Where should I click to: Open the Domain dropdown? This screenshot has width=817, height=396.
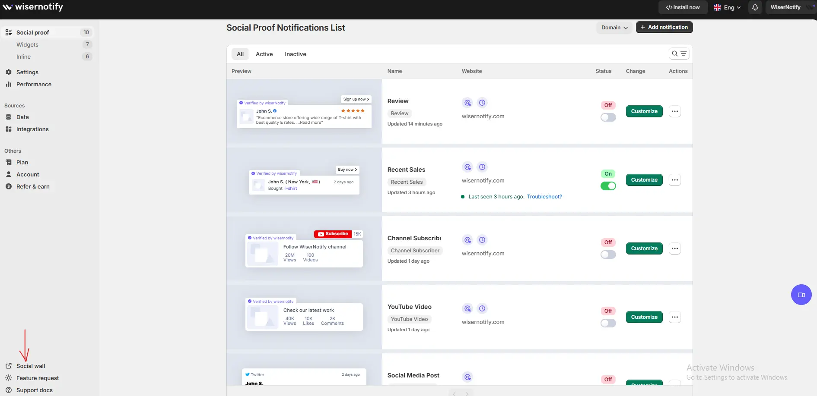click(x=614, y=27)
